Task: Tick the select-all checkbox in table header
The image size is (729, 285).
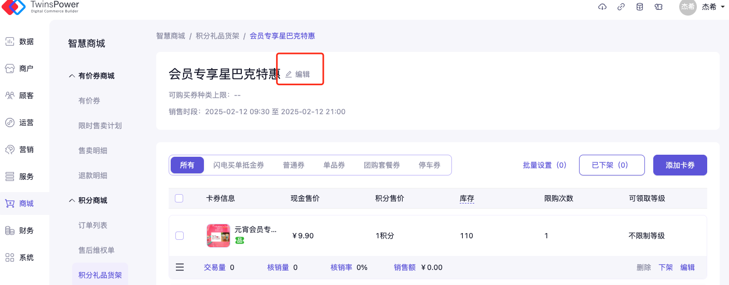Action: coord(179,198)
